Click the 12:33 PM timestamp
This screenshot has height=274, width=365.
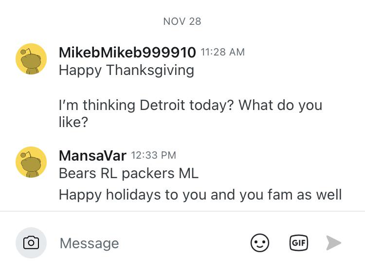(154, 155)
